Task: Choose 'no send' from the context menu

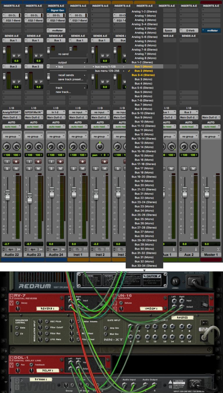Action: [x=63, y=54]
